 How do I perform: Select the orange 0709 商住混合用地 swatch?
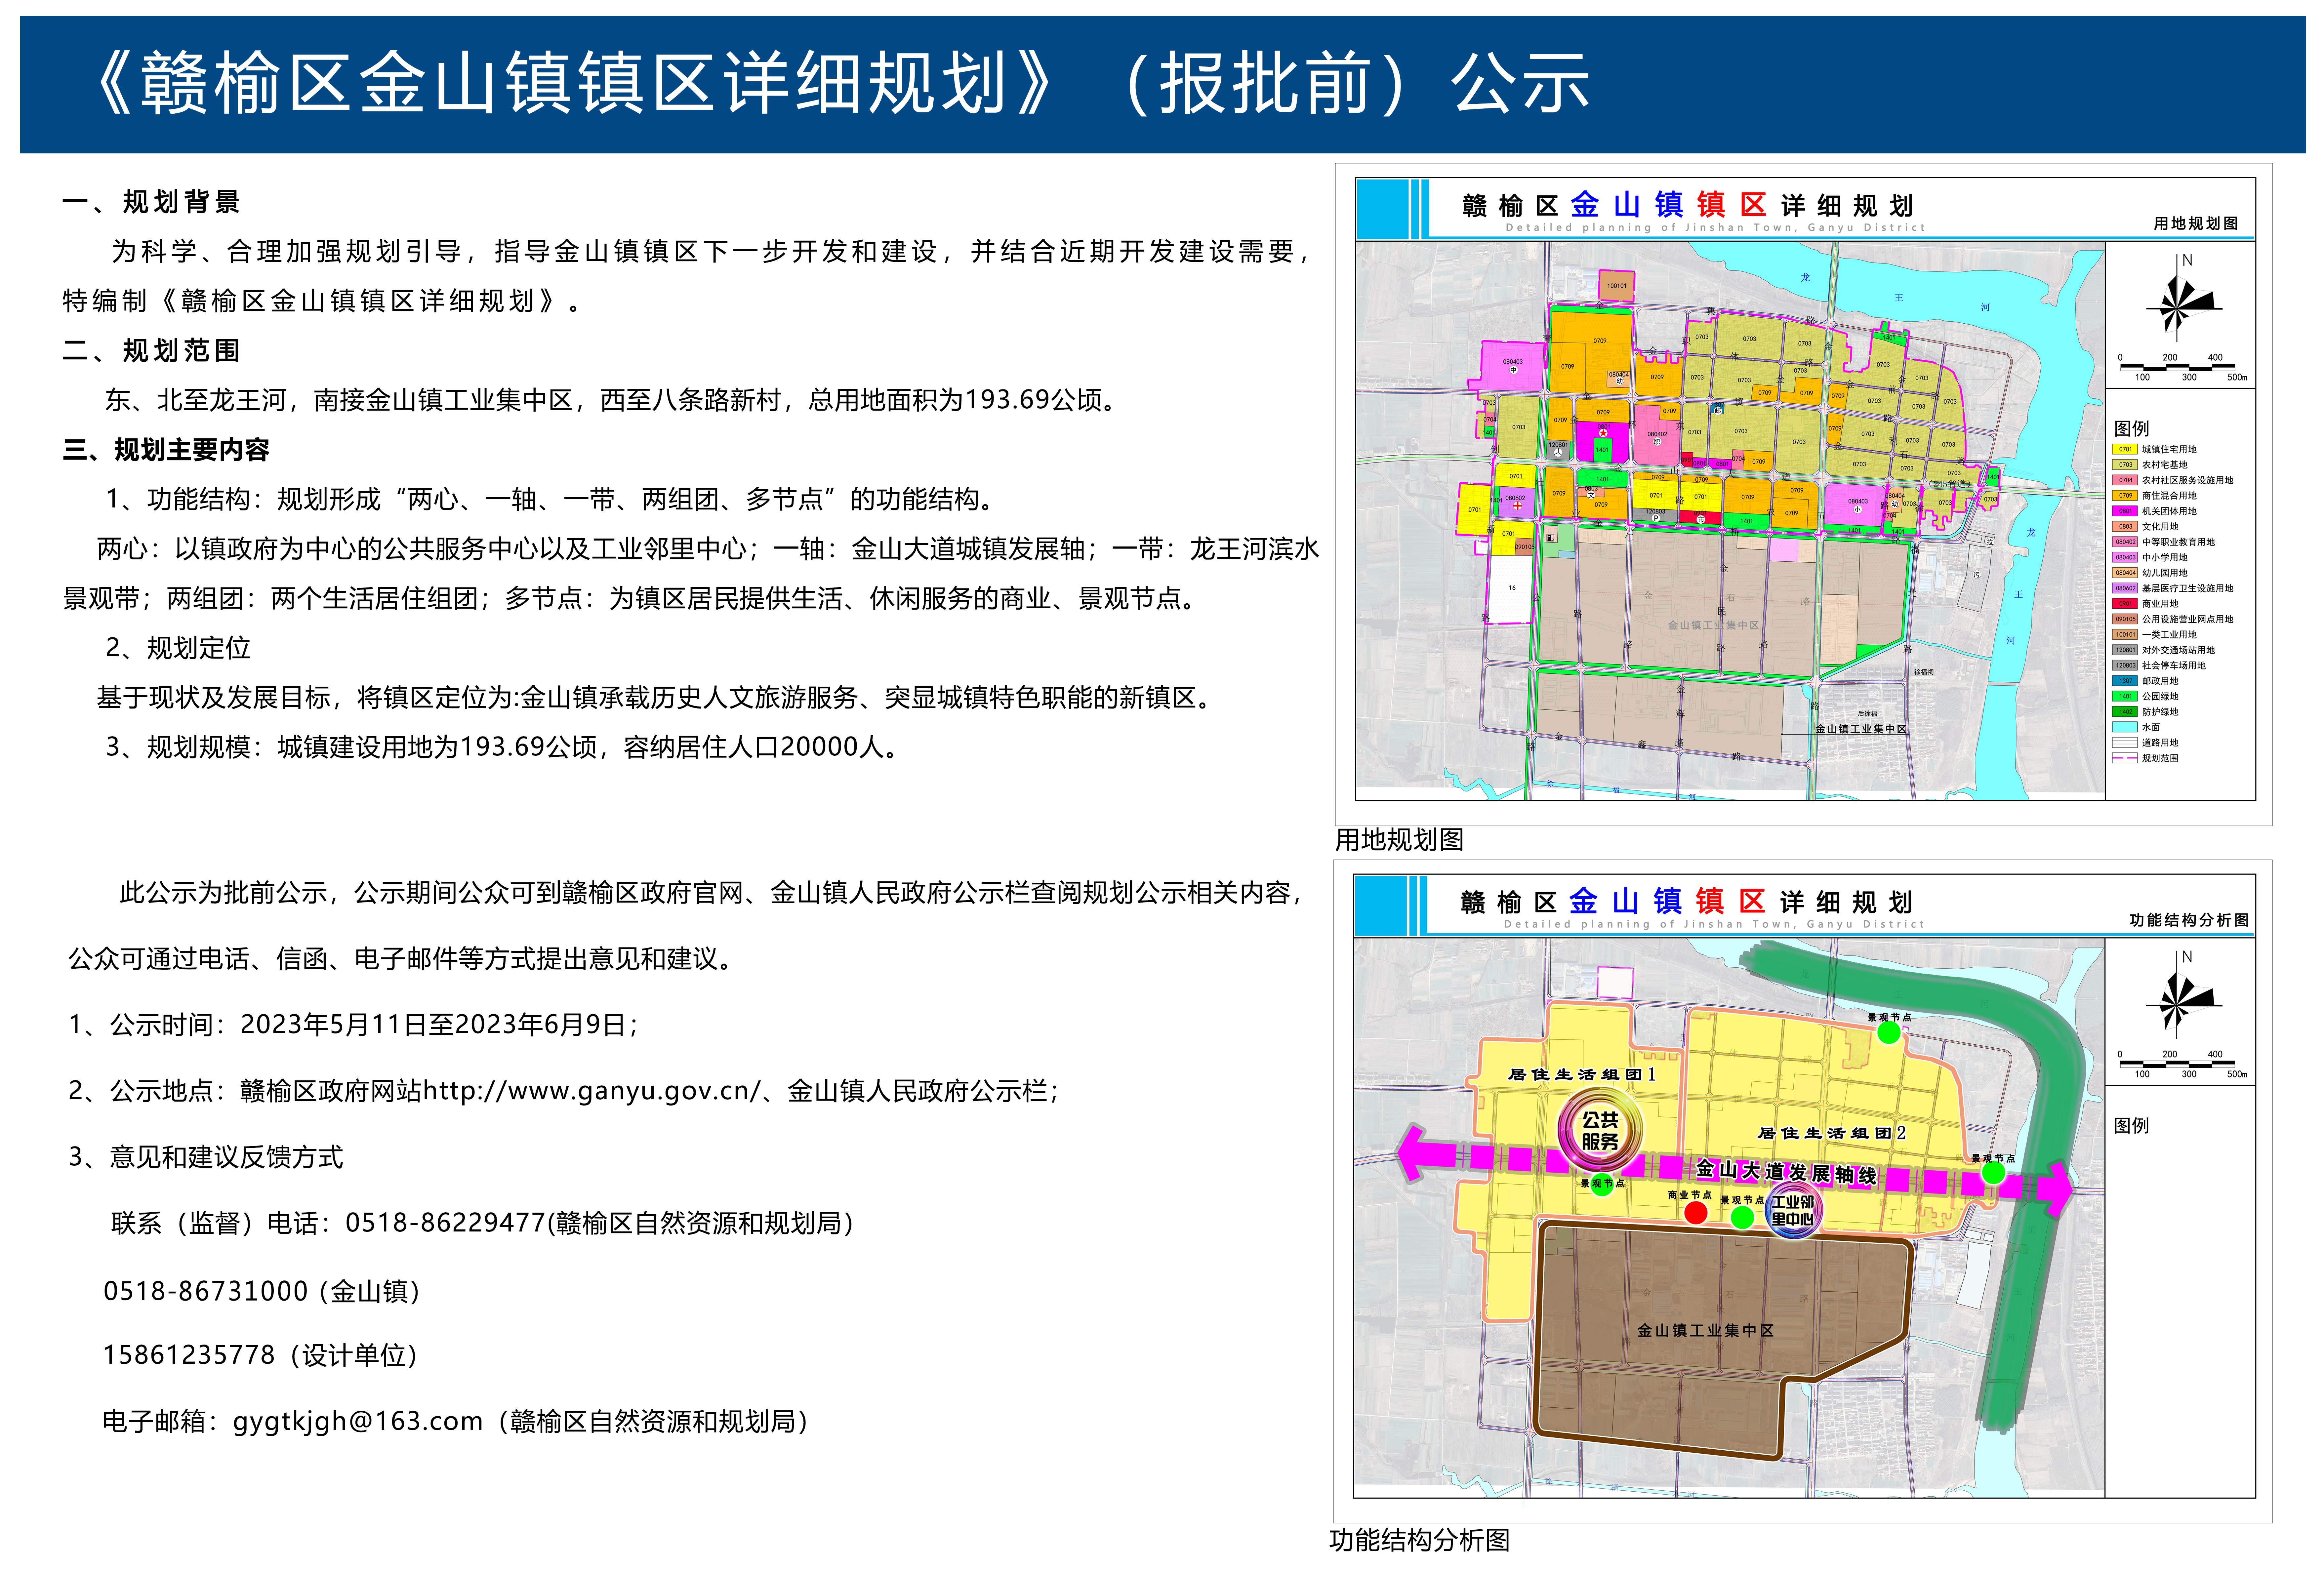click(x=2125, y=496)
